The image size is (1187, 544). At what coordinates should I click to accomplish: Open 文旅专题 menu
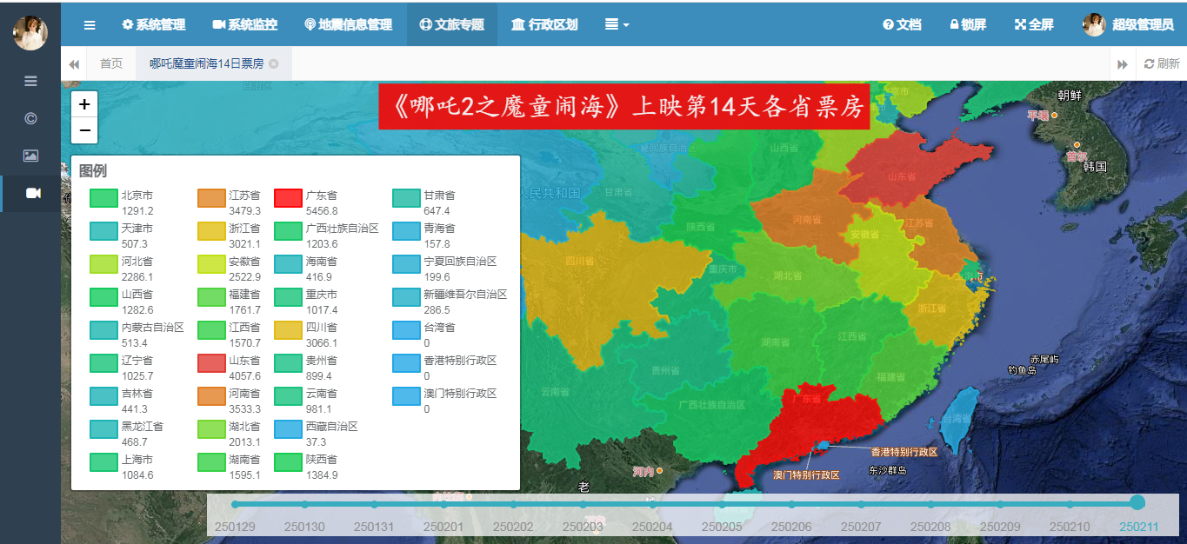click(x=451, y=24)
